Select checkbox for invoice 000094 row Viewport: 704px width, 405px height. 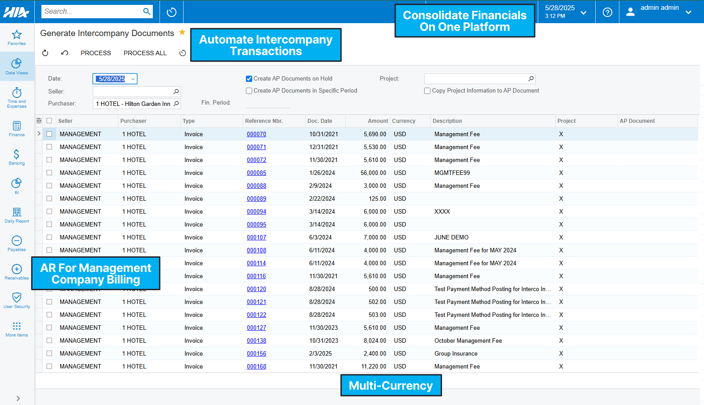[49, 211]
